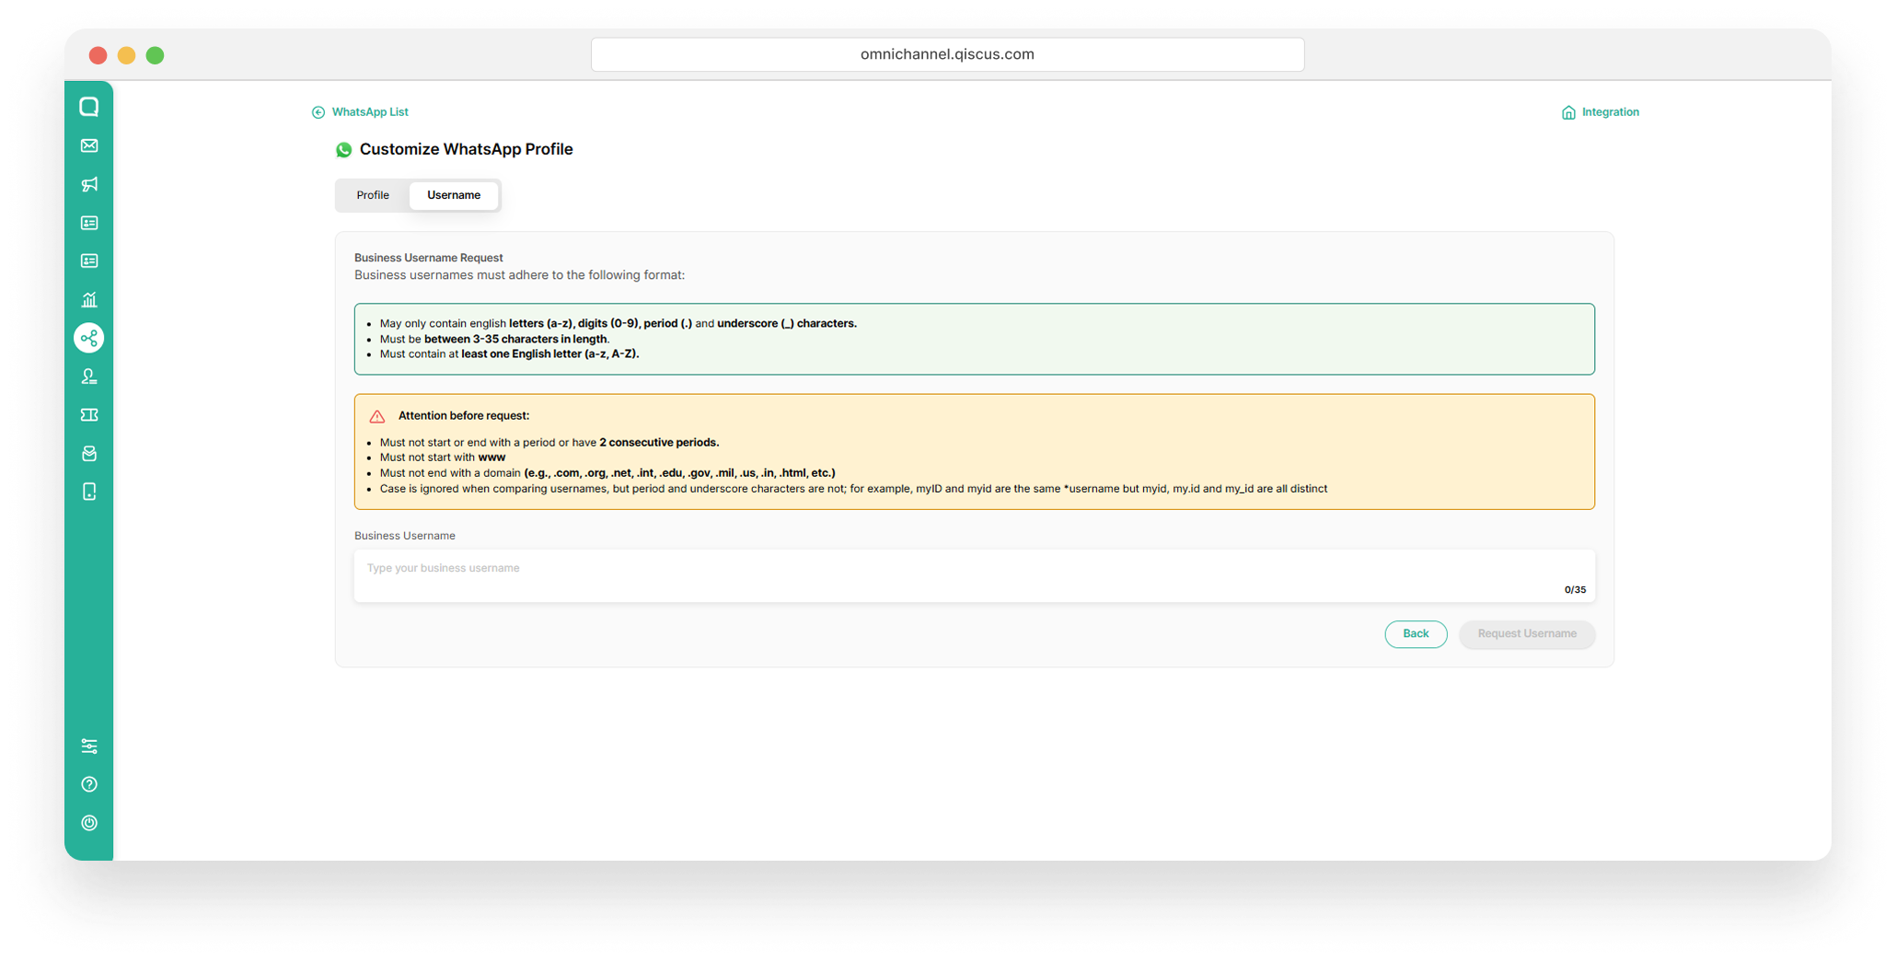Select the highlighted integration share icon
The height and width of the screenshot is (961, 1896).
tap(89, 338)
